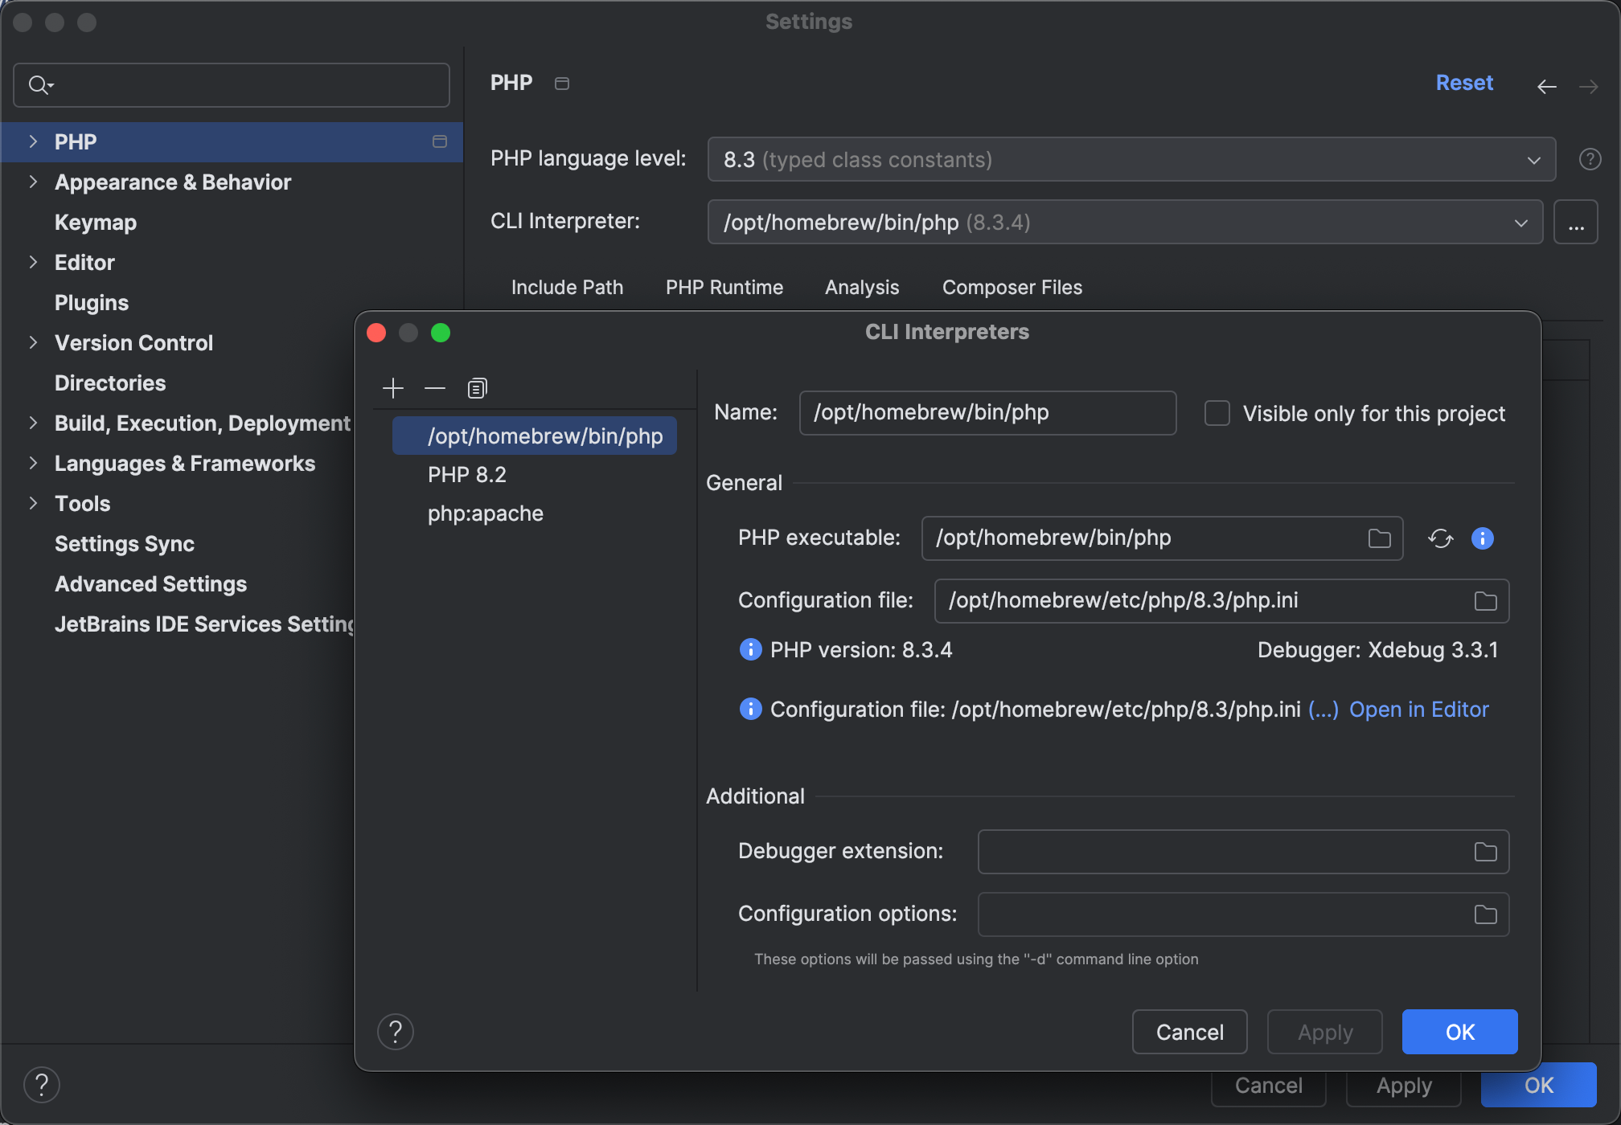Open the Composer Files tab
Screen dimensions: 1621x1125
[1012, 287]
